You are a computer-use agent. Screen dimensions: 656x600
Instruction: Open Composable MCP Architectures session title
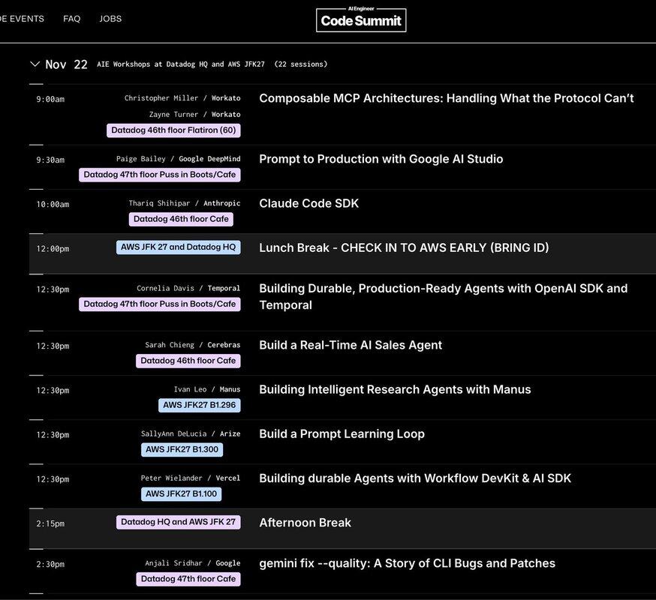[x=446, y=98]
